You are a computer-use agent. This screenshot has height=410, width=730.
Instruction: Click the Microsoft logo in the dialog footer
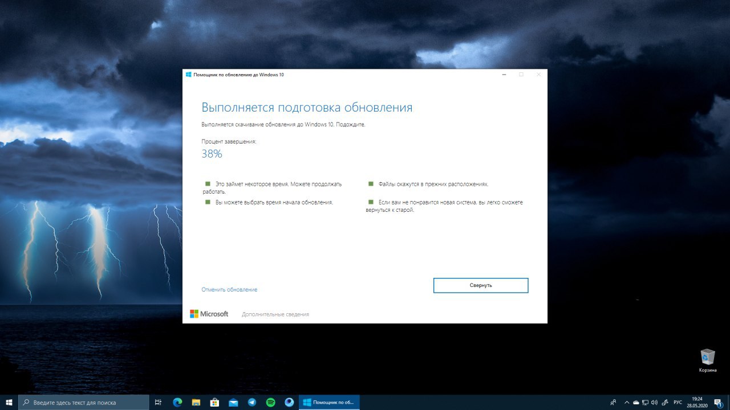coord(209,314)
